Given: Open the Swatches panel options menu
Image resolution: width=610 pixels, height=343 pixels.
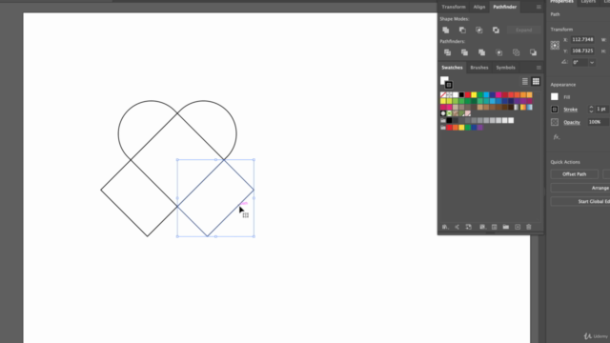Looking at the screenshot, I should click(539, 68).
